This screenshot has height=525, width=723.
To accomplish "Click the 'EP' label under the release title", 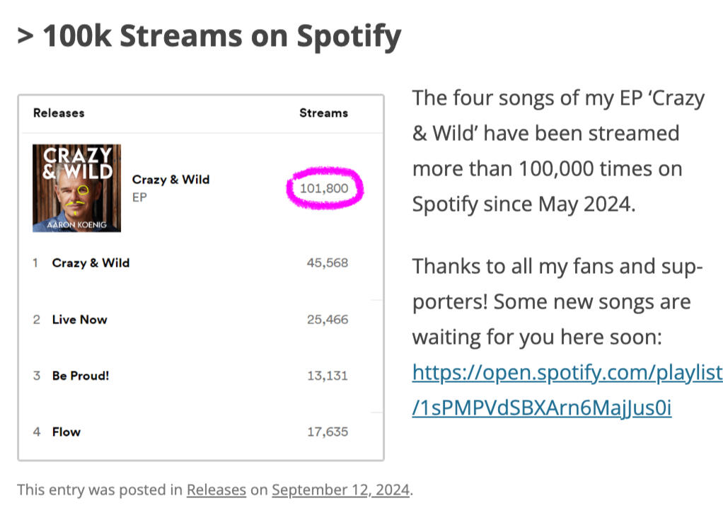I will pos(139,197).
